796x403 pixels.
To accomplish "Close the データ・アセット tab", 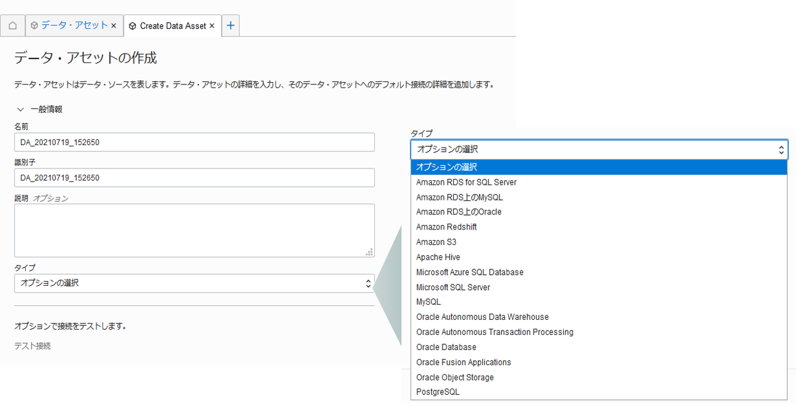I will tap(114, 26).
